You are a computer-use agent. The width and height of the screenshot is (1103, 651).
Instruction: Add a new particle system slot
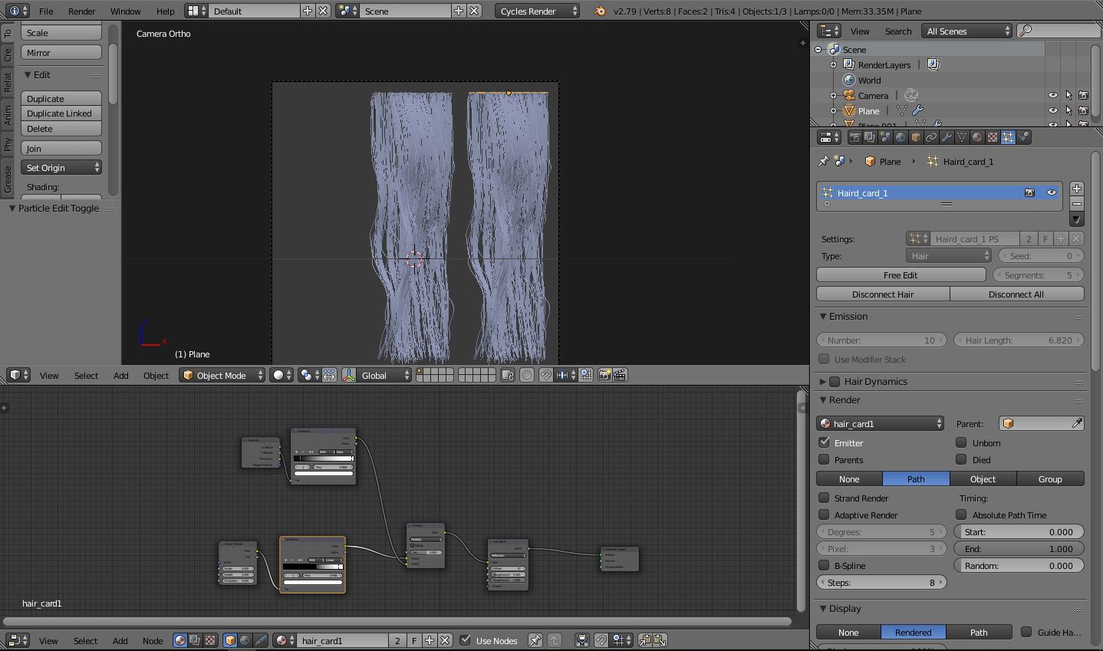(x=1076, y=189)
